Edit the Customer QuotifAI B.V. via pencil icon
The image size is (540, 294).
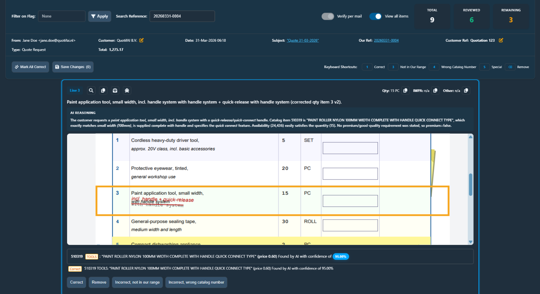(141, 40)
